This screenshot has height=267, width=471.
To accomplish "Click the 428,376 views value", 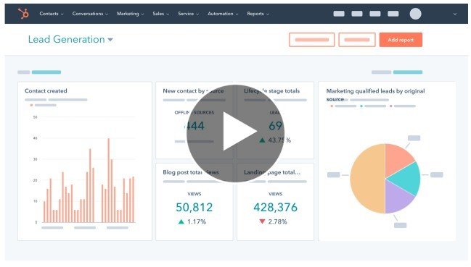I will point(276,207).
